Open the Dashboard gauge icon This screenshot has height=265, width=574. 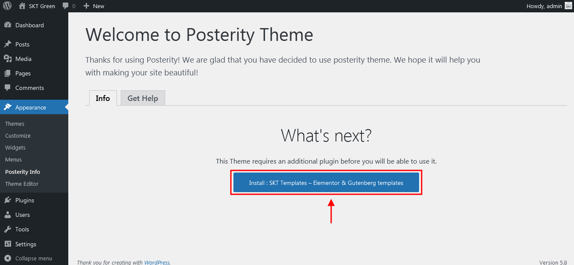pyautogui.click(x=8, y=25)
